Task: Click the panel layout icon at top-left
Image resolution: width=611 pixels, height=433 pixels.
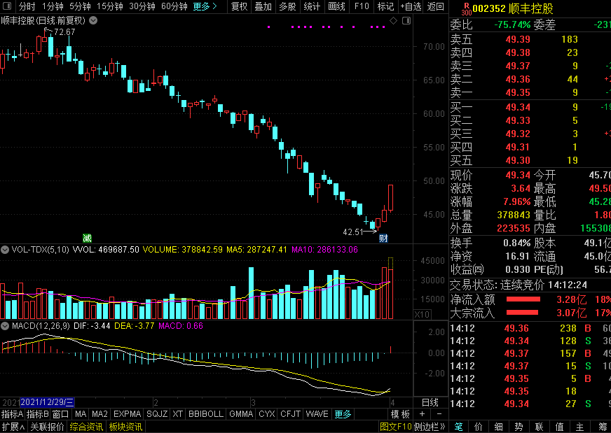Action: coord(7,6)
